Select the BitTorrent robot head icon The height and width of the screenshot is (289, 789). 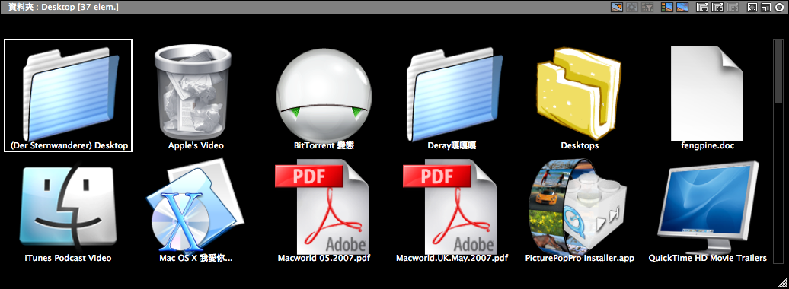[324, 96]
